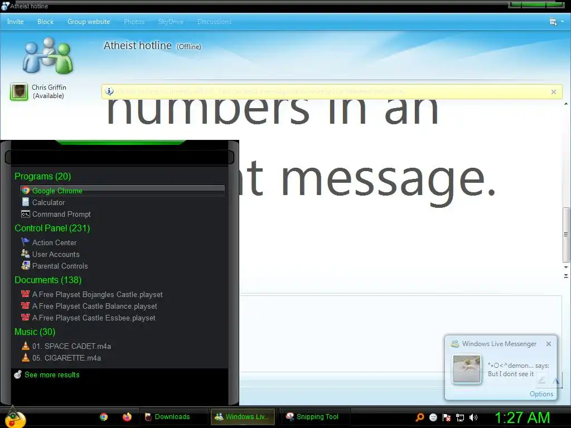Click the conversation scrollbar thumb
Viewport: 571px width, 428px height.
566,235
